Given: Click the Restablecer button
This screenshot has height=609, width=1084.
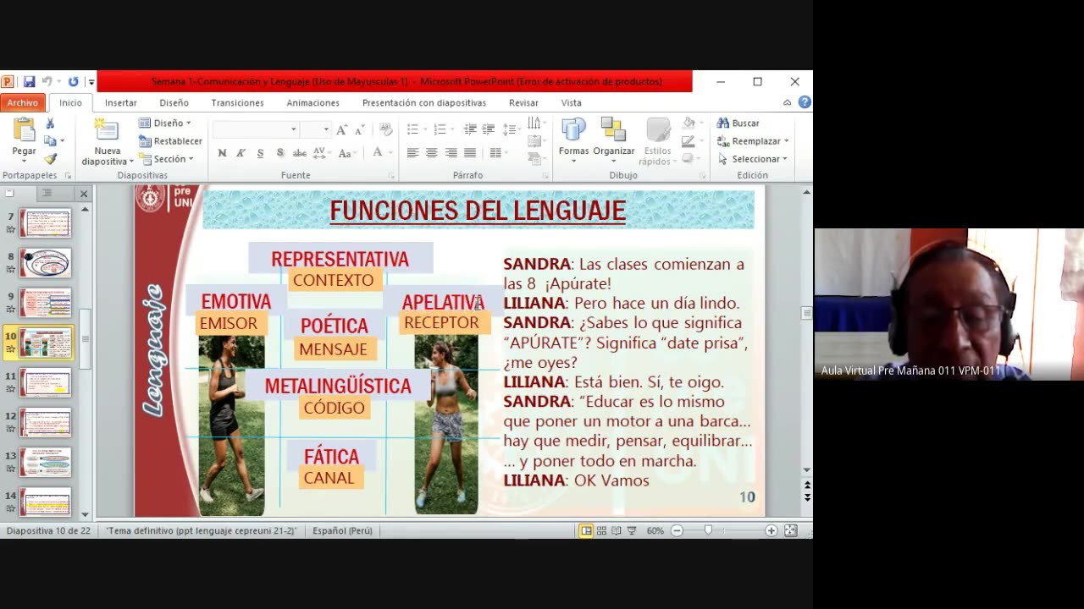Looking at the screenshot, I should [x=171, y=141].
